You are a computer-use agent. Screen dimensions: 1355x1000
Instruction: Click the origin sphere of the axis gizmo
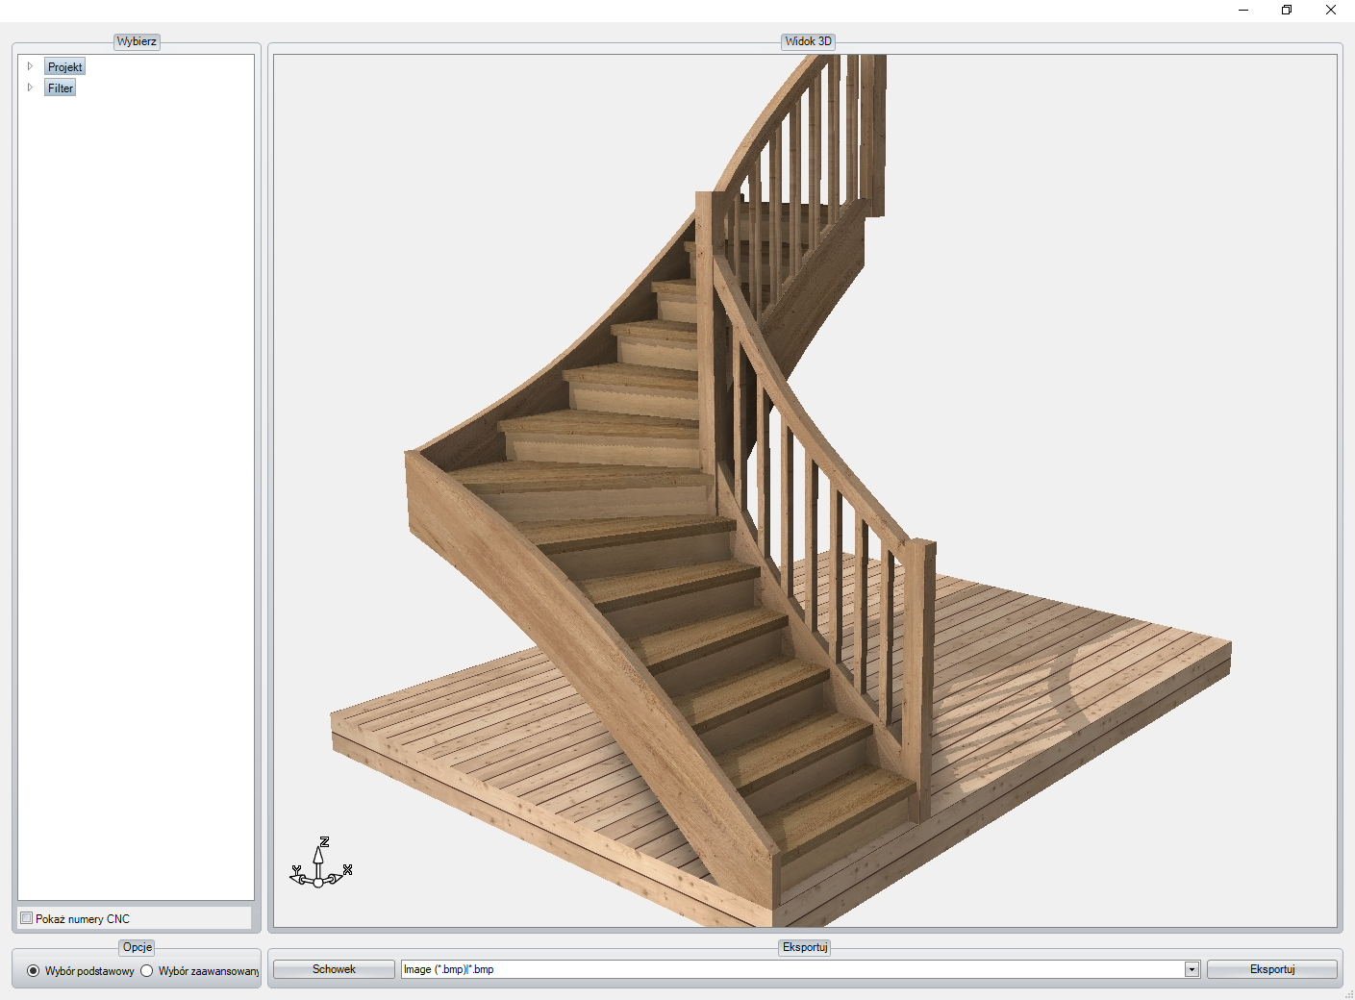318,882
